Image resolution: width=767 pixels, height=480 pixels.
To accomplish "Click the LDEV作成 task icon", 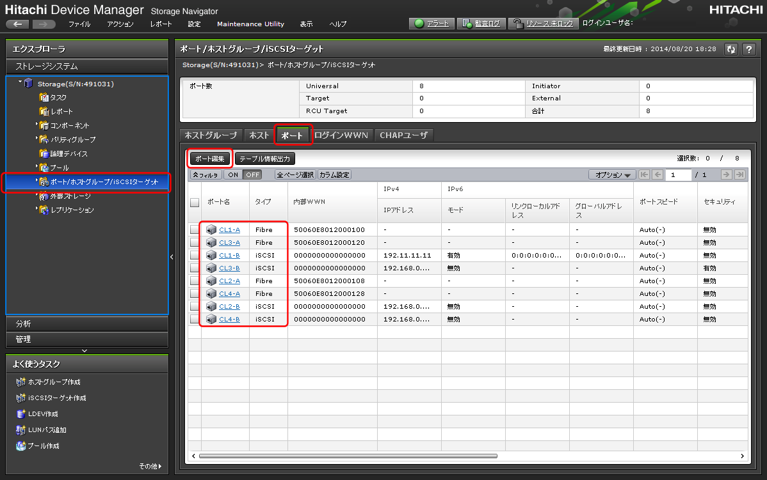I will pos(20,414).
